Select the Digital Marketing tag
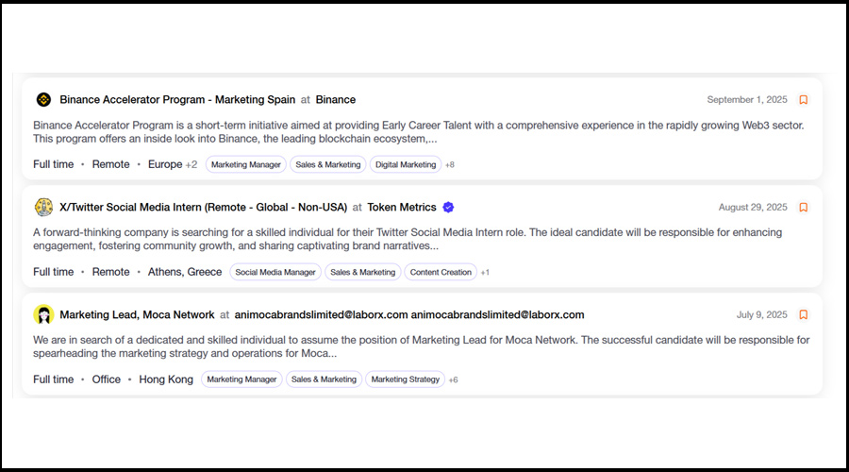Image resolution: width=849 pixels, height=472 pixels. tap(406, 164)
